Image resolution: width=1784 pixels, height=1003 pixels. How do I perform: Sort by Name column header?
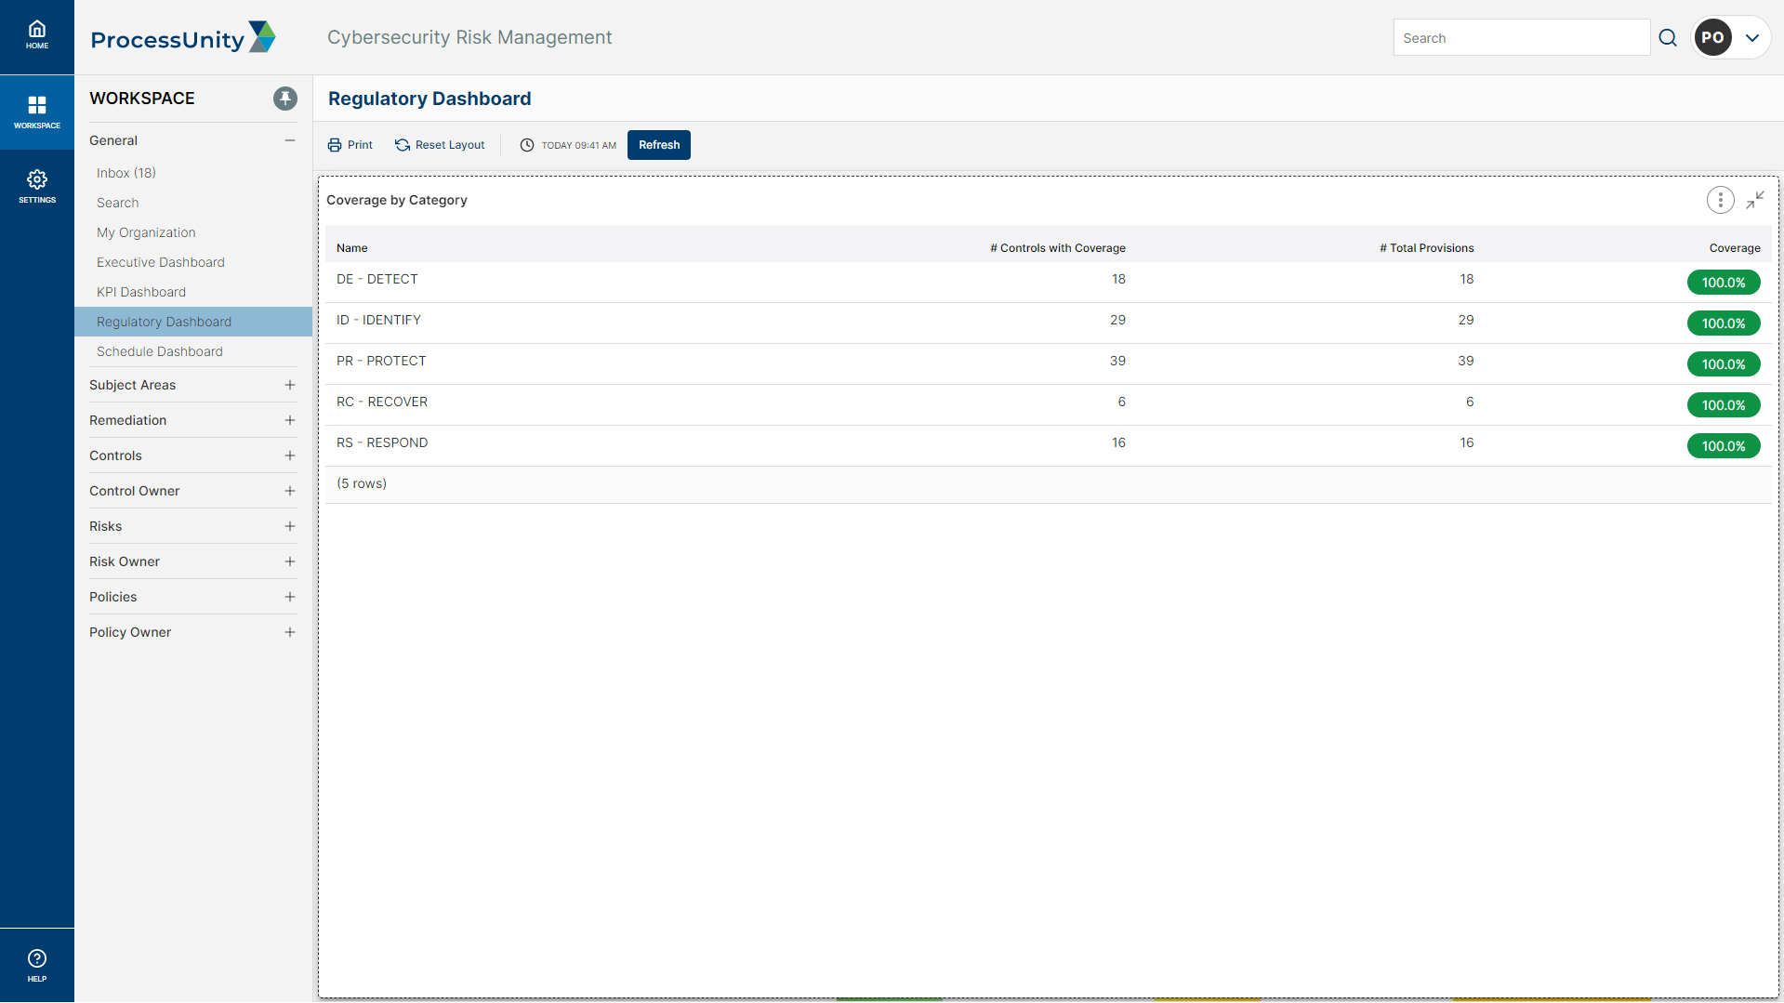point(351,248)
